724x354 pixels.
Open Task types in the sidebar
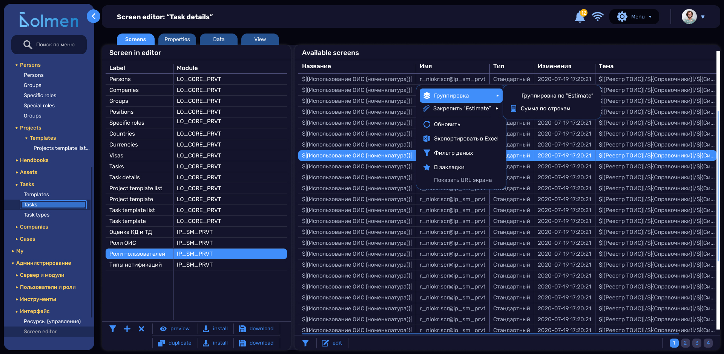point(37,215)
